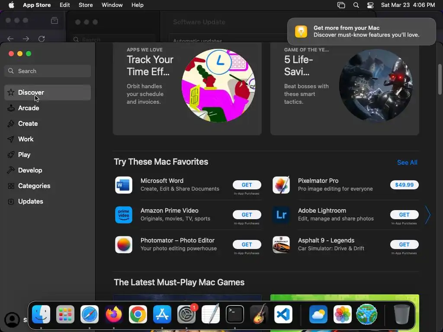Open the Store menu
The height and width of the screenshot is (332, 443).
86,5
